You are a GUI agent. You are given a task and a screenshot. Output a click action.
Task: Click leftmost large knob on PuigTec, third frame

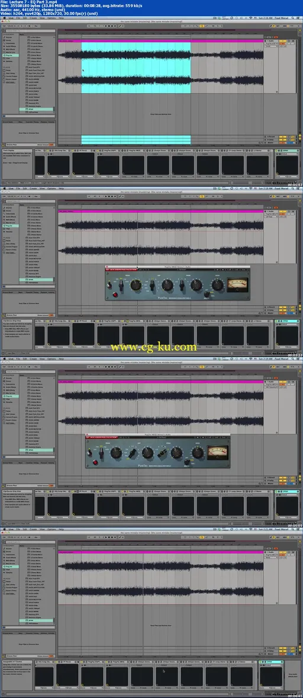point(116,453)
